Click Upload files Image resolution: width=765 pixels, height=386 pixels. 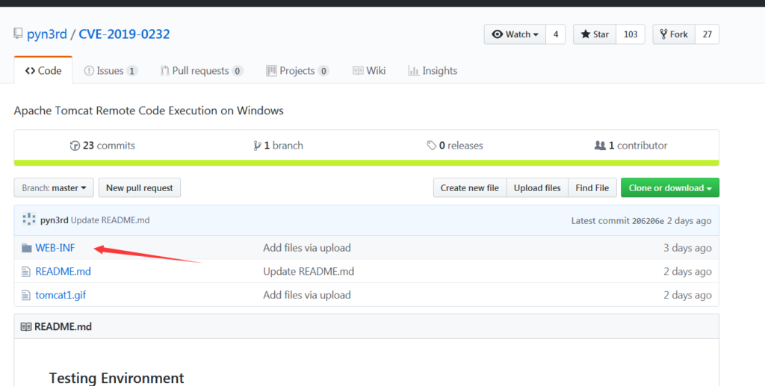coord(537,187)
